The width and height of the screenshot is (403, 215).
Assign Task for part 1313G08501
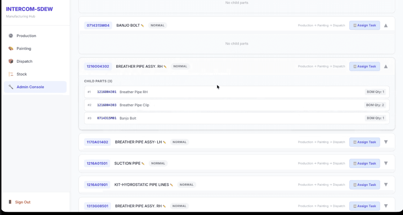[364, 206]
